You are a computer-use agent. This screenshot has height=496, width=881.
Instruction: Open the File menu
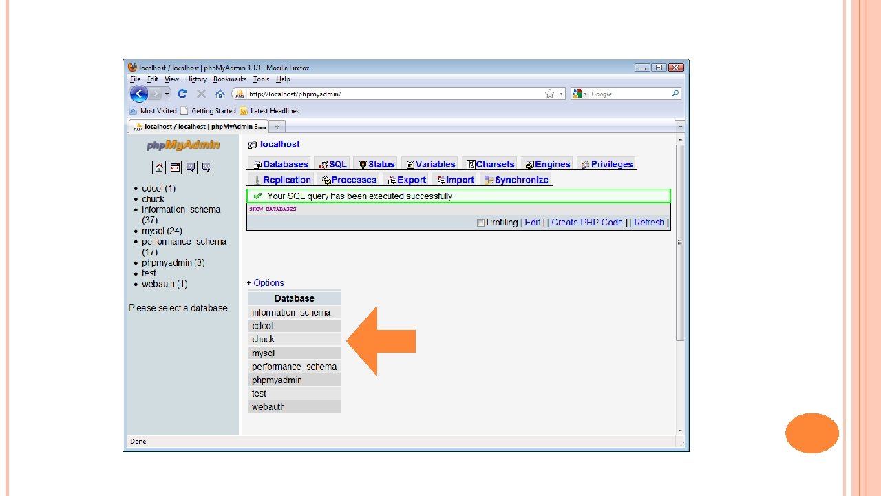click(x=135, y=79)
